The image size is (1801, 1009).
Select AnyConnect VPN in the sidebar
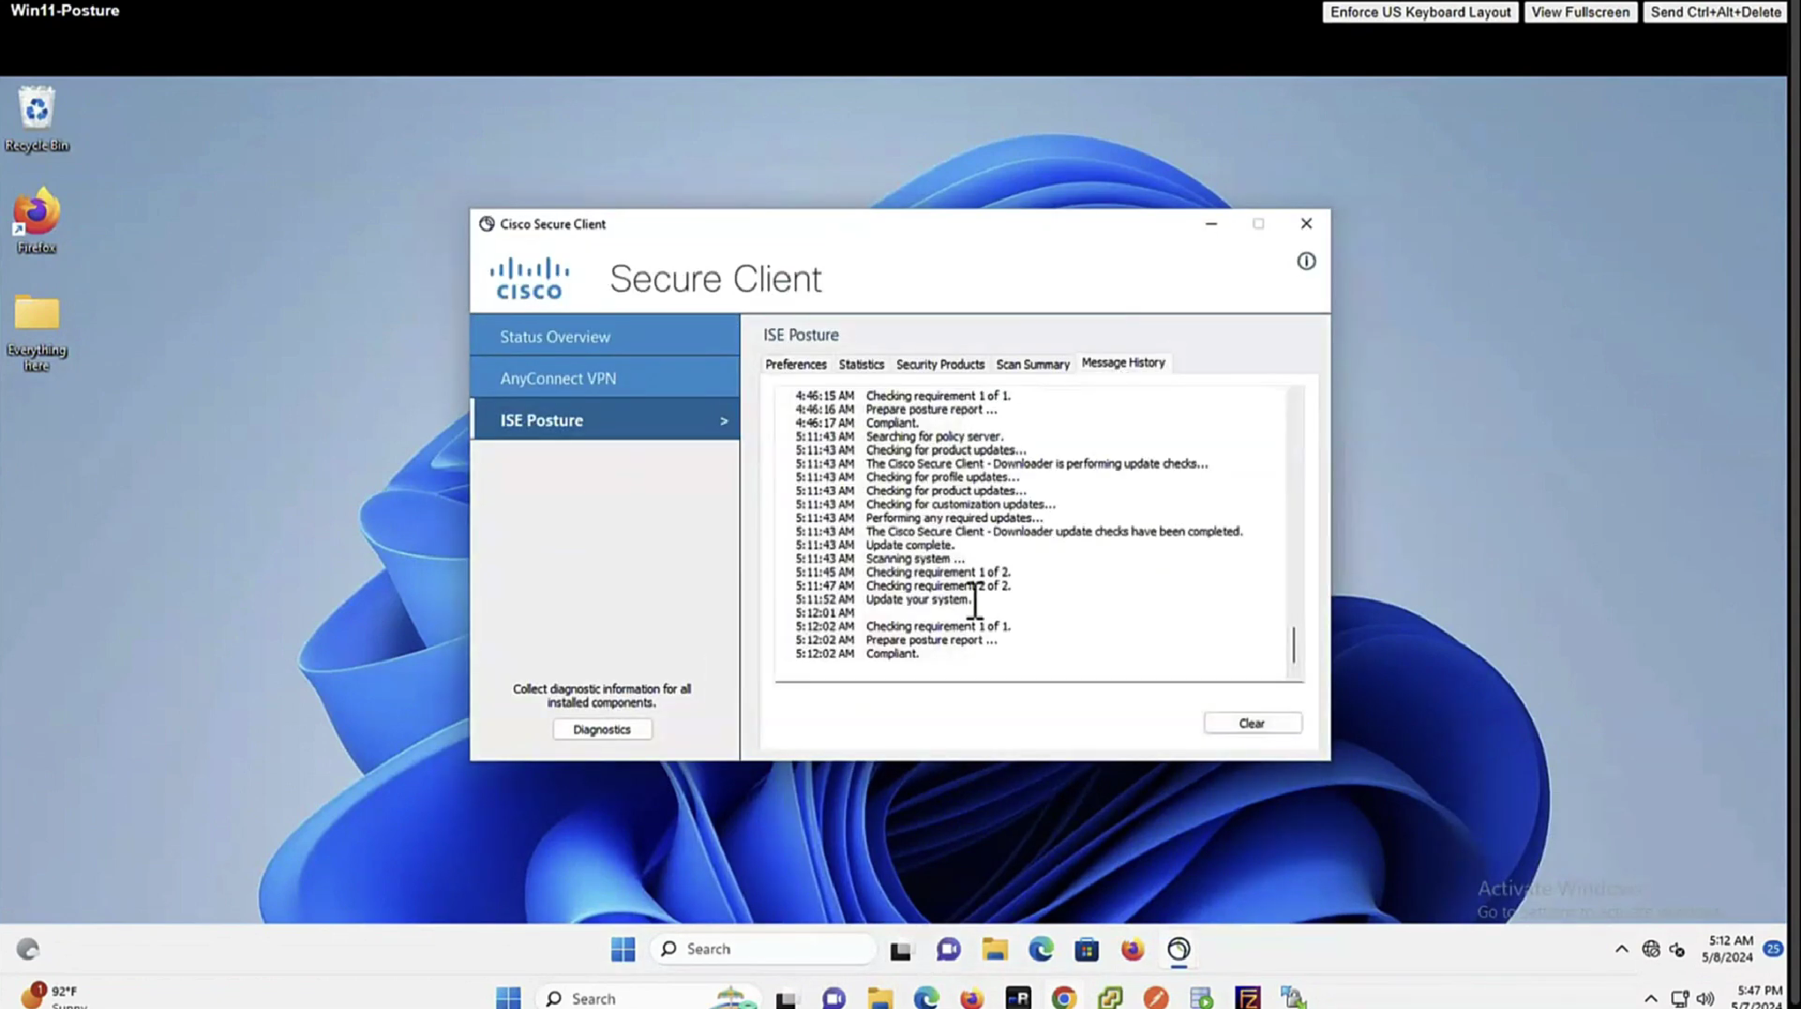pyautogui.click(x=558, y=378)
